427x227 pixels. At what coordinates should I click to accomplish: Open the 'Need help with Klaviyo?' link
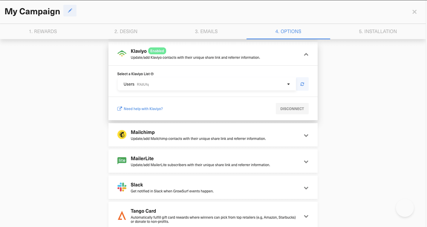(143, 109)
